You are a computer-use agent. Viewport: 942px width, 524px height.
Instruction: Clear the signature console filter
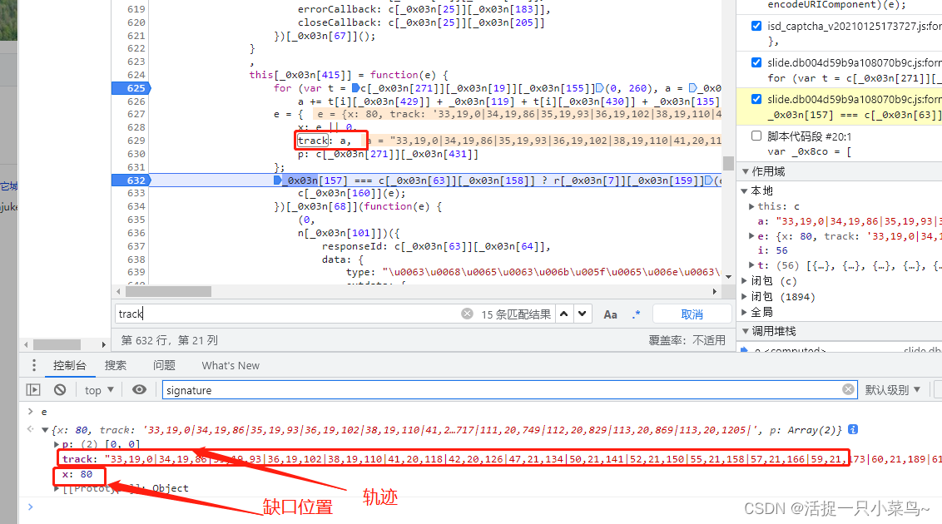coord(848,389)
